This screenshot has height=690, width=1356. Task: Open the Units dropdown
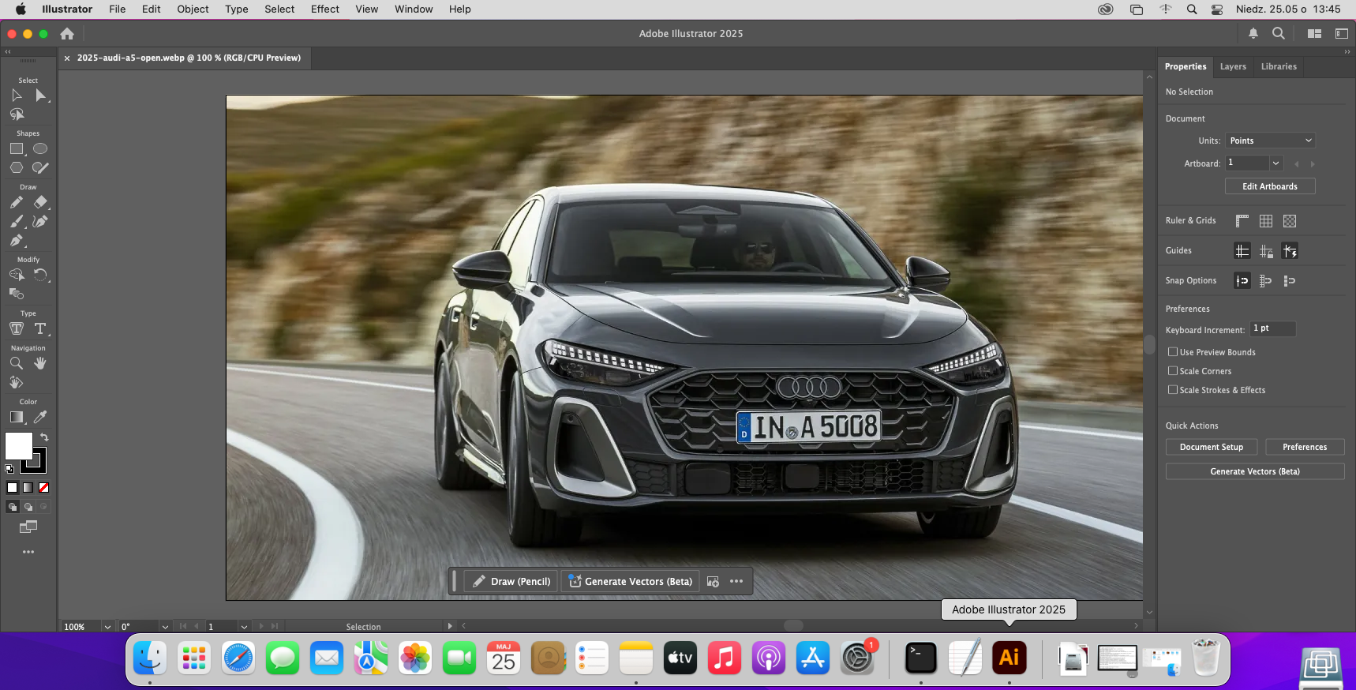[x=1270, y=141]
